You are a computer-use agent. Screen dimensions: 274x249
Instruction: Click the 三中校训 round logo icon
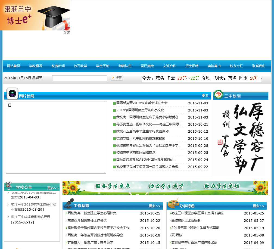click(218, 94)
